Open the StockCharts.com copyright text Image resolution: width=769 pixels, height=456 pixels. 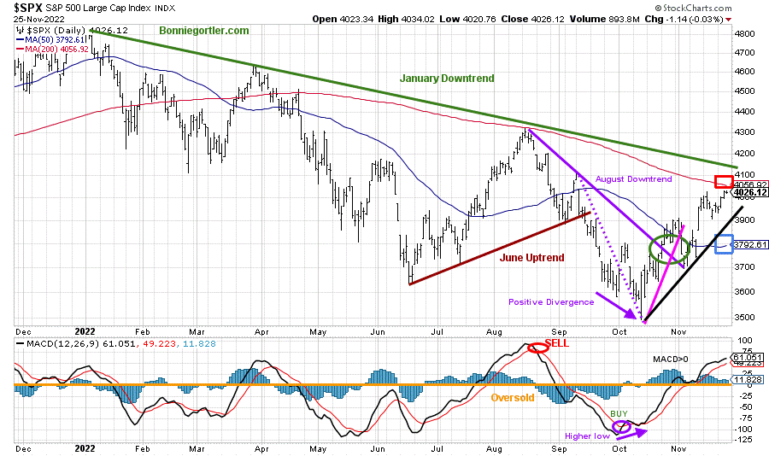(x=693, y=8)
